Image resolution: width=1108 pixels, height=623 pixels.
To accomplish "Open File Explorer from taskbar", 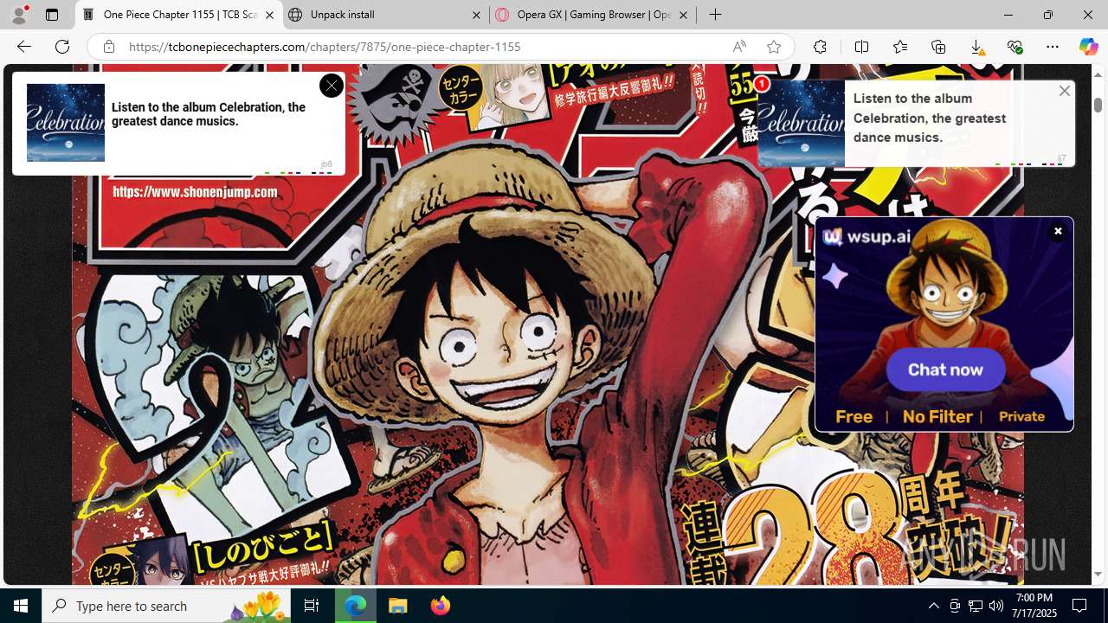I will (x=397, y=606).
